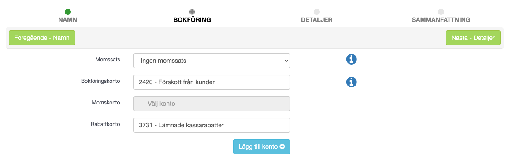Select the BOKFÖRING step label
508x165 pixels.
[x=192, y=20]
